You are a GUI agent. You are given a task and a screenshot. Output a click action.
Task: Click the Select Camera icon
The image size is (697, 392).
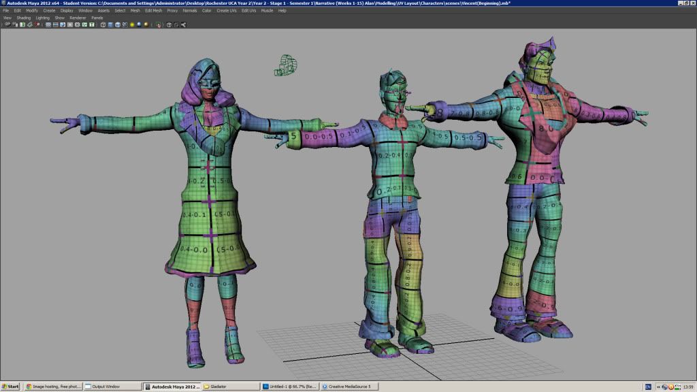[x=7, y=24]
